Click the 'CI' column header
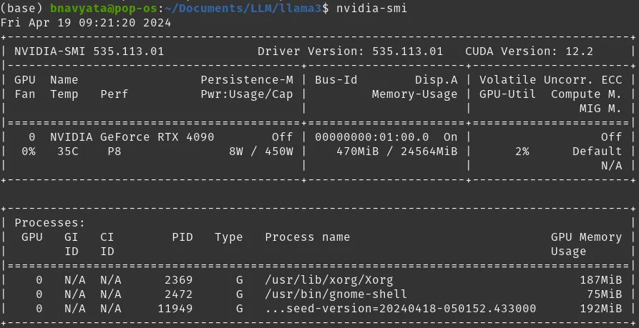 coord(107,237)
